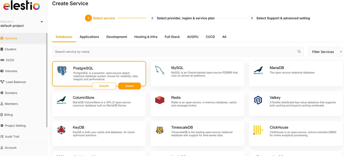Go to step 1 Select service
Image resolution: width=344 pixels, height=156 pixels.
[x=100, y=18]
